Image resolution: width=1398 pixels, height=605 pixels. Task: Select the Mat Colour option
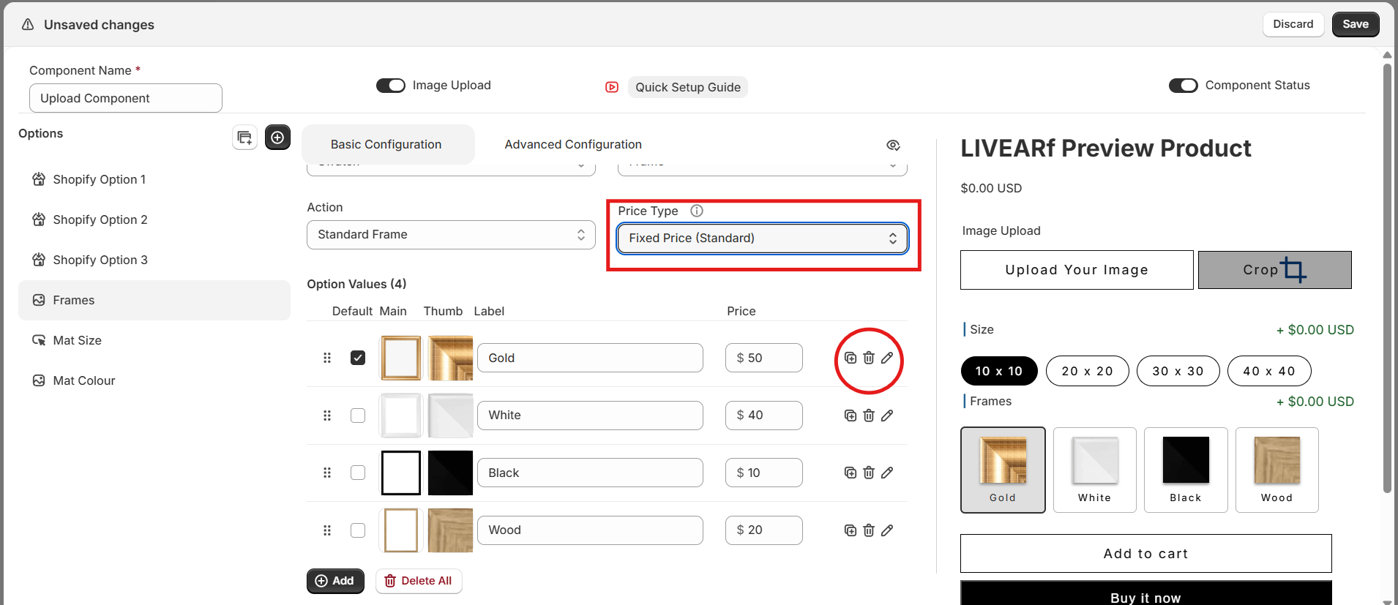click(x=154, y=380)
